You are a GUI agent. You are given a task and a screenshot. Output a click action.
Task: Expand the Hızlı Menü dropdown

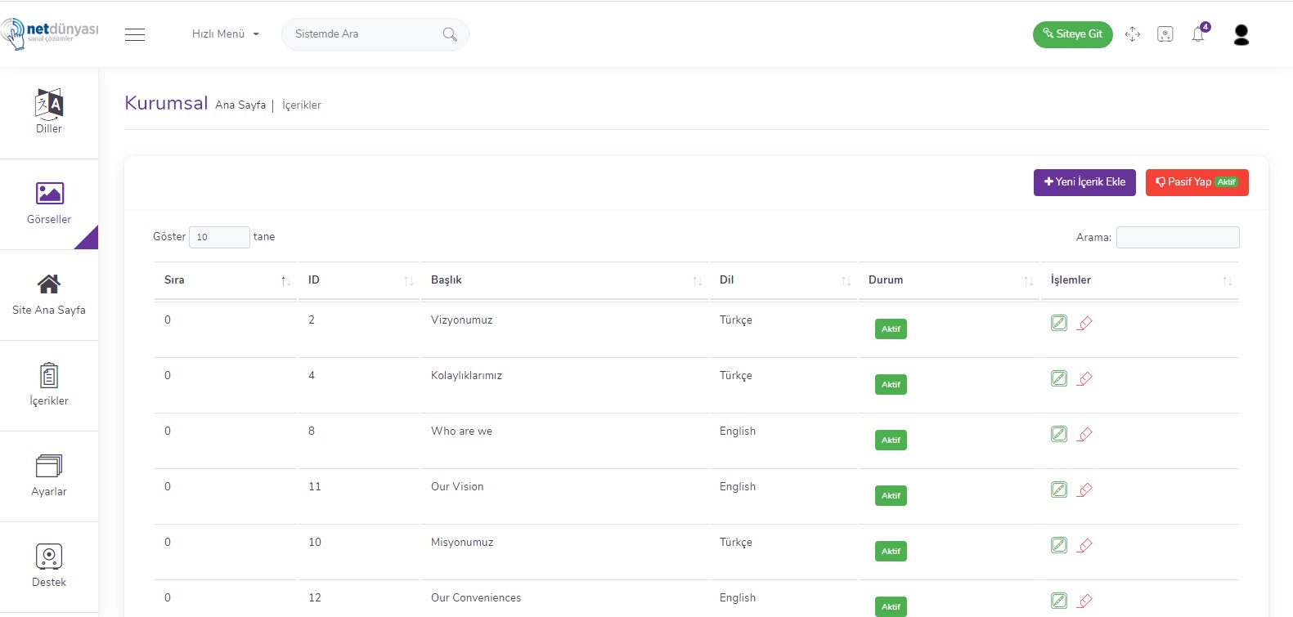[x=225, y=34]
